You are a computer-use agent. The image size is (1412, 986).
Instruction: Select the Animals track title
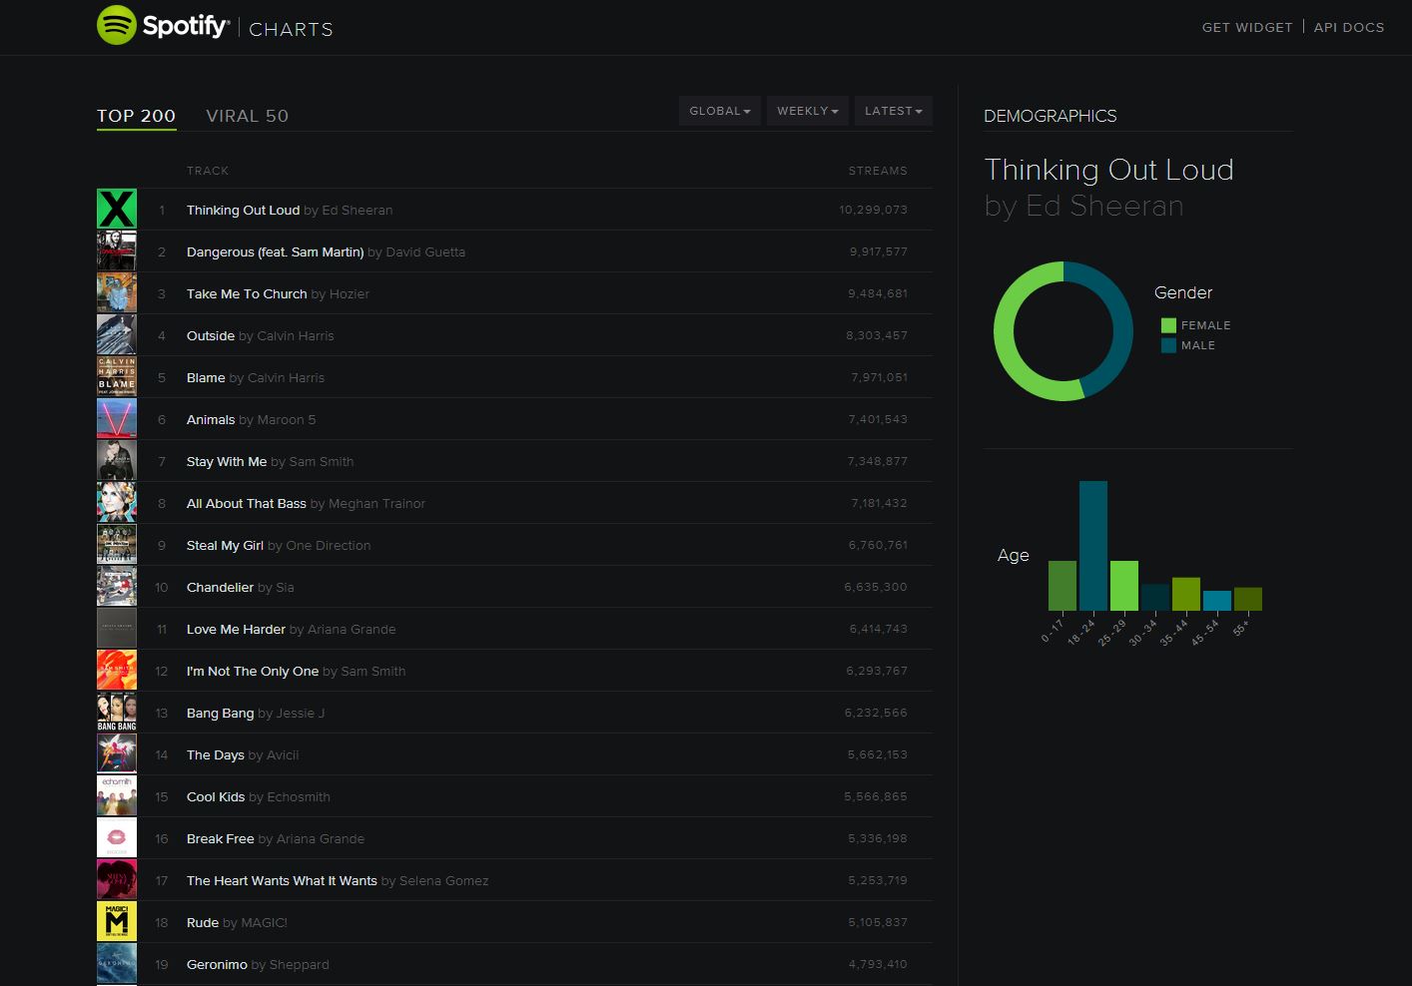(x=211, y=419)
